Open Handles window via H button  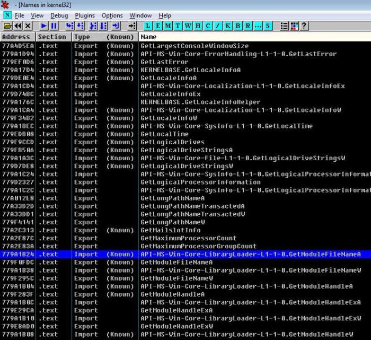[x=198, y=26]
